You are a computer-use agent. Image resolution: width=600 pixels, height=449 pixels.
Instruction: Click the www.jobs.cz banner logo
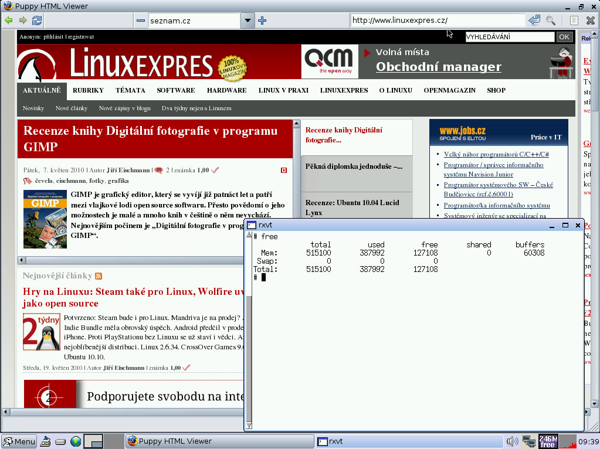(x=462, y=132)
